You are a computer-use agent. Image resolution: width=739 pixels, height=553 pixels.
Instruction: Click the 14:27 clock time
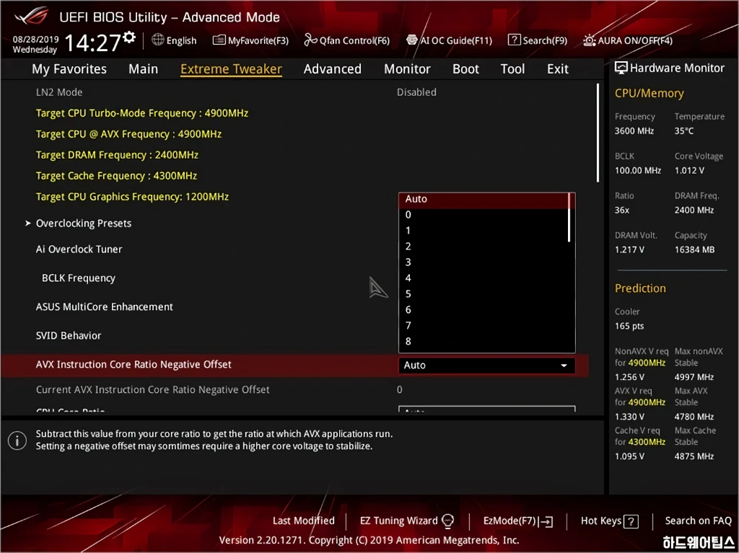tap(92, 43)
